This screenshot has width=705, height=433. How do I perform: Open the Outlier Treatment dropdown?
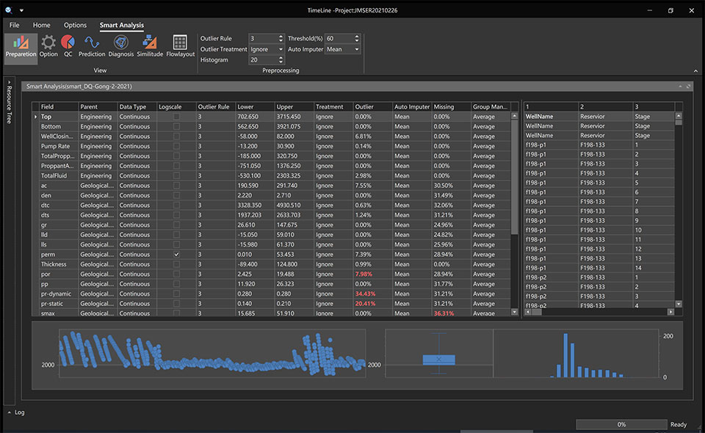(281, 49)
